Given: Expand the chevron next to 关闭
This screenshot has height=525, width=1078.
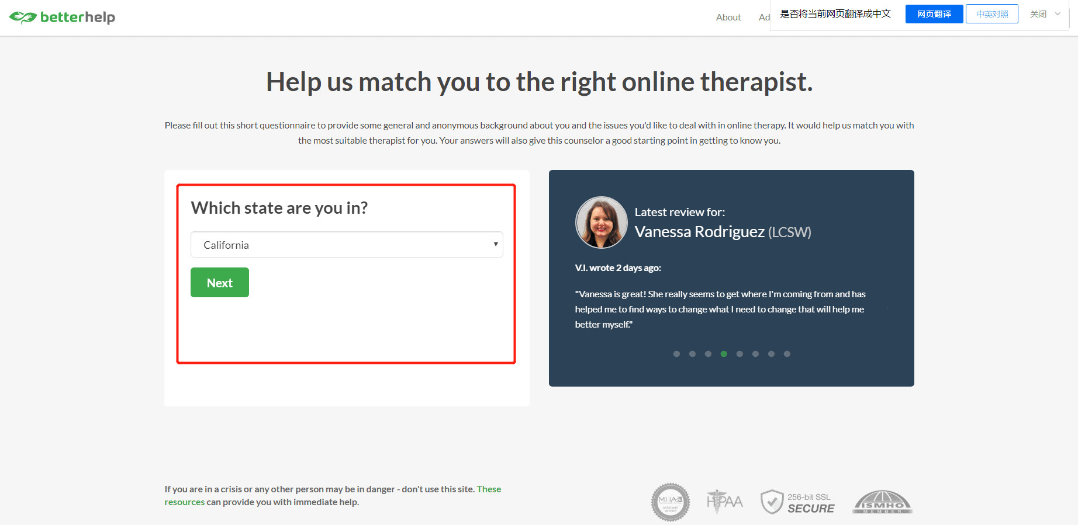Looking at the screenshot, I should click(1058, 14).
